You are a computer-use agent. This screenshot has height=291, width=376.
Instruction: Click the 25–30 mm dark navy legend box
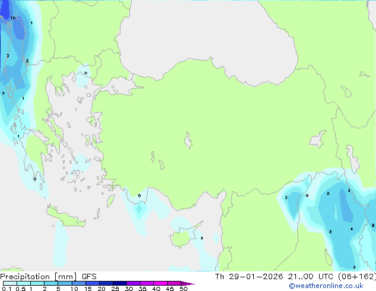click(x=119, y=283)
